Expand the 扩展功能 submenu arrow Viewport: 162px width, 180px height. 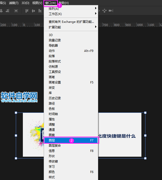click(x=96, y=27)
